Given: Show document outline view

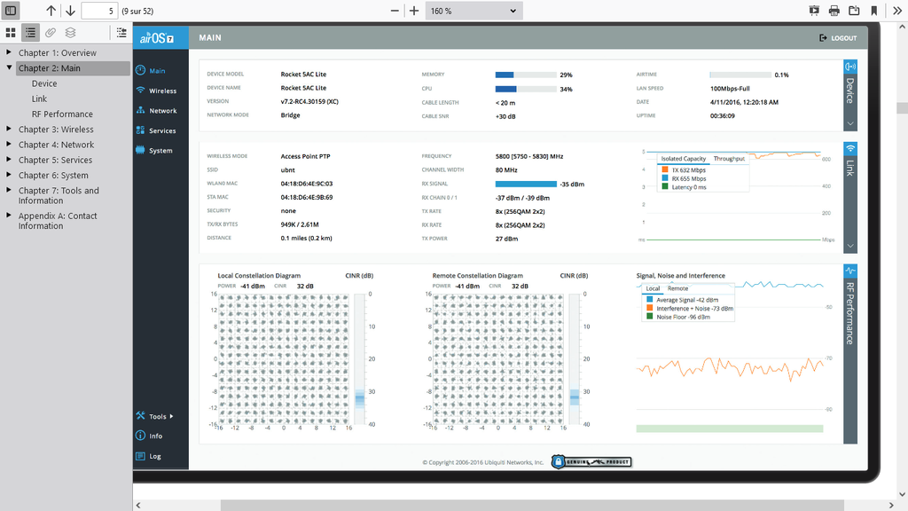Looking at the screenshot, I should point(30,33).
